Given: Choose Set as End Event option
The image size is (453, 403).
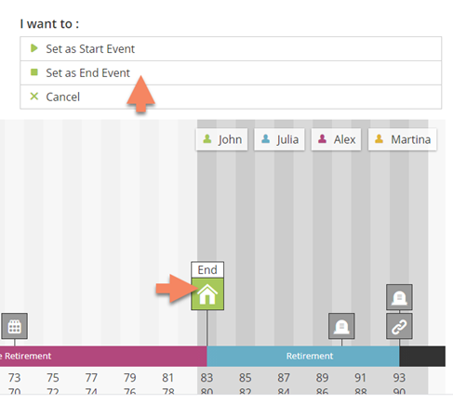Looking at the screenshot, I should [231, 73].
